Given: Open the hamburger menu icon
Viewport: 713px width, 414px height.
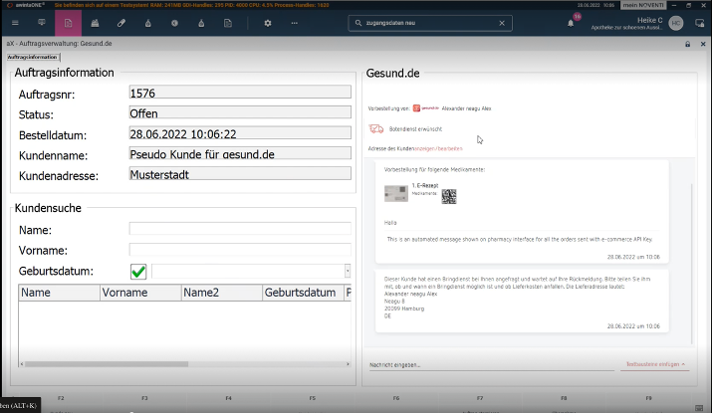Looking at the screenshot, I should [15, 23].
